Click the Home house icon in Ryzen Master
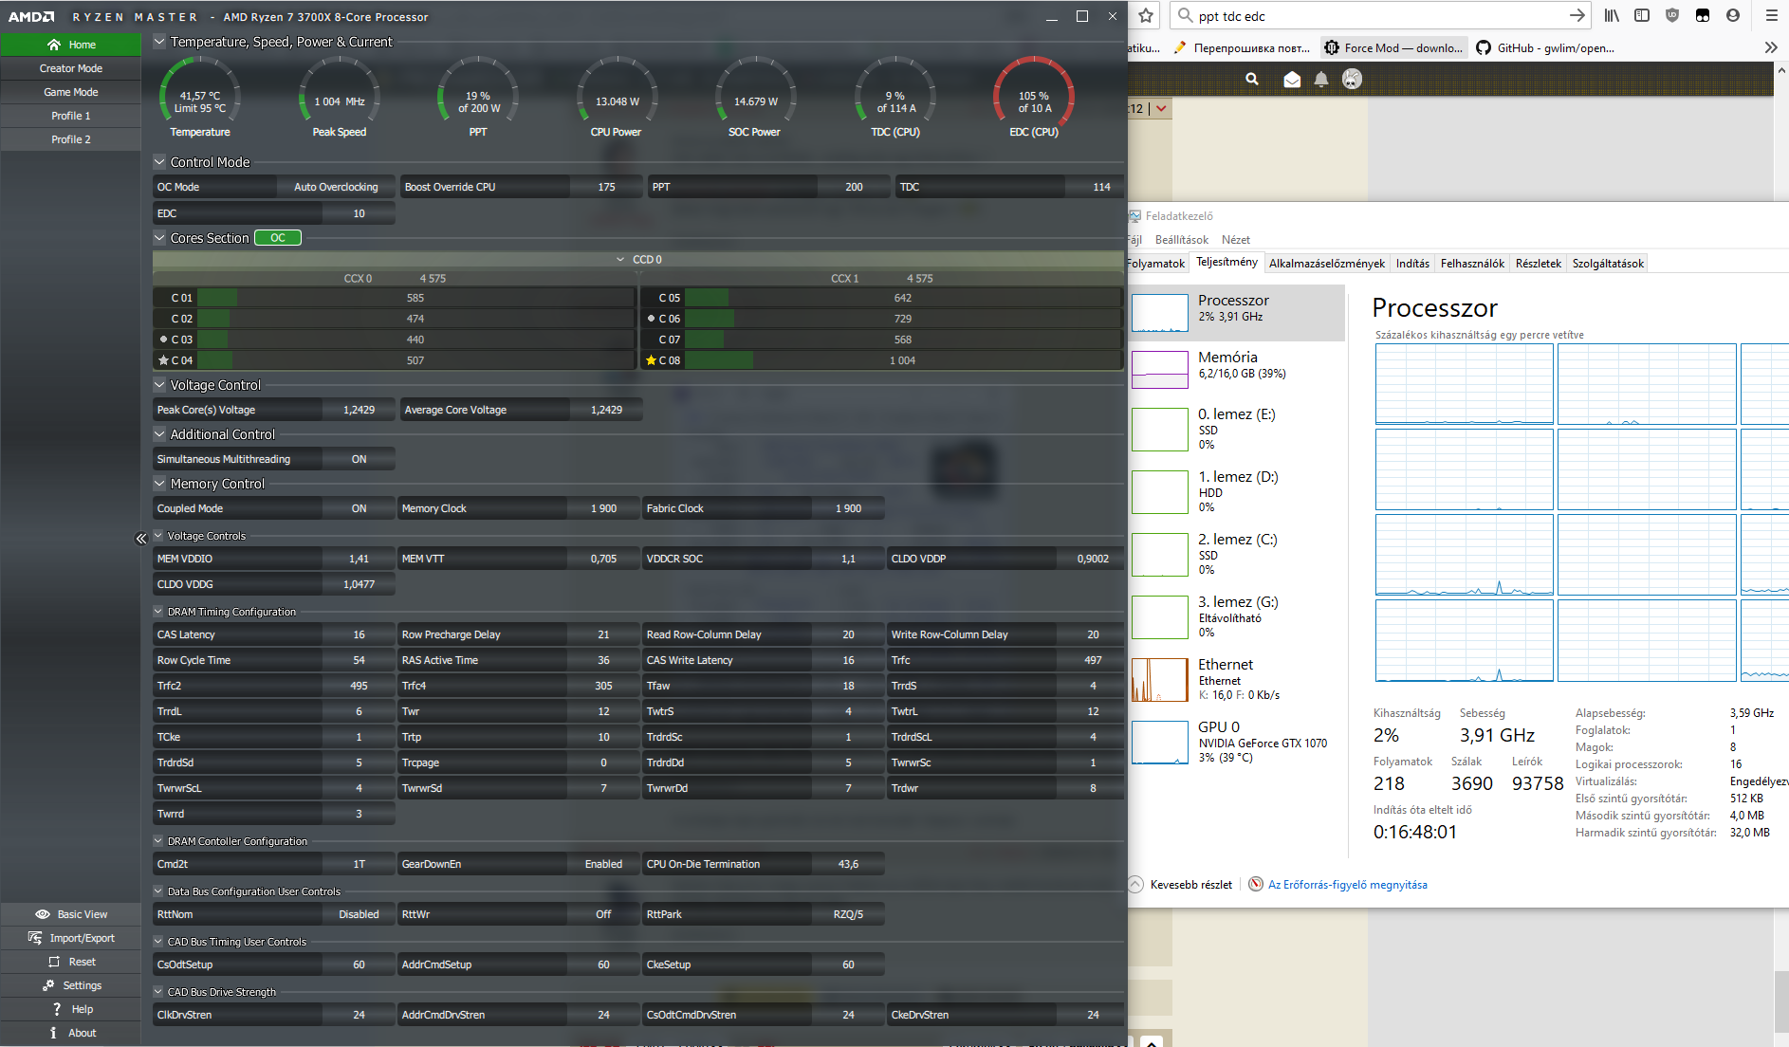The width and height of the screenshot is (1789, 1047). (54, 45)
